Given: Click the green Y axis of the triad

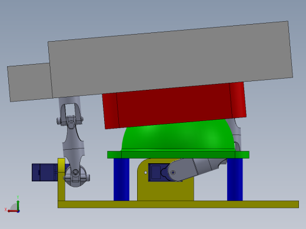Looking at the screenshot, I should click(18, 204).
